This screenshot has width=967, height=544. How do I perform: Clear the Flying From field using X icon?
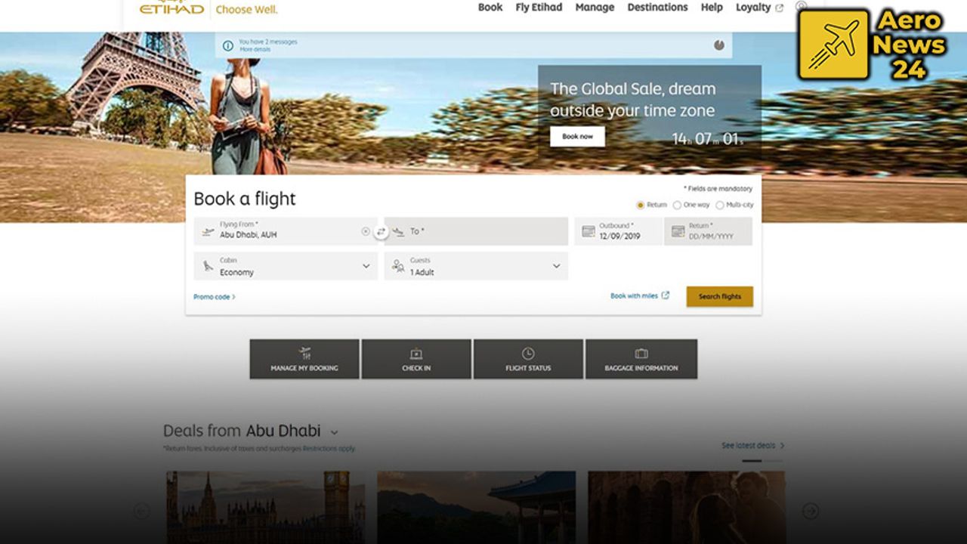point(366,232)
